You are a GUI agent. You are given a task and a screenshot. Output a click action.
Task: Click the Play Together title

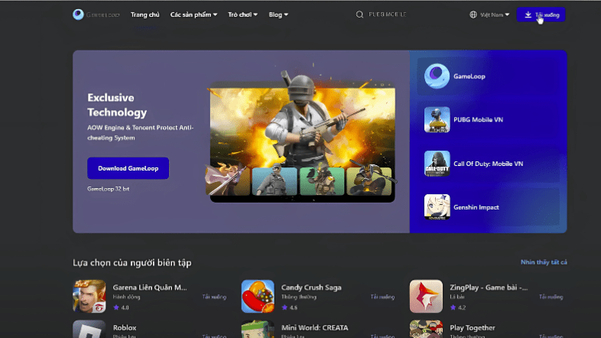[x=473, y=327]
